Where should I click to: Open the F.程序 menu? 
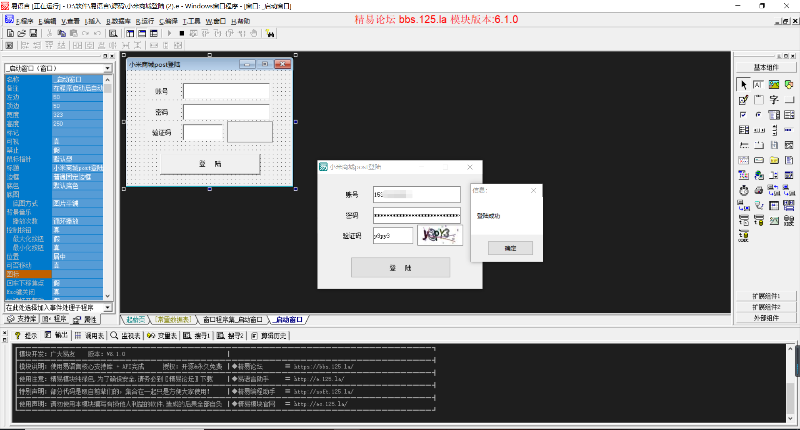click(x=25, y=21)
